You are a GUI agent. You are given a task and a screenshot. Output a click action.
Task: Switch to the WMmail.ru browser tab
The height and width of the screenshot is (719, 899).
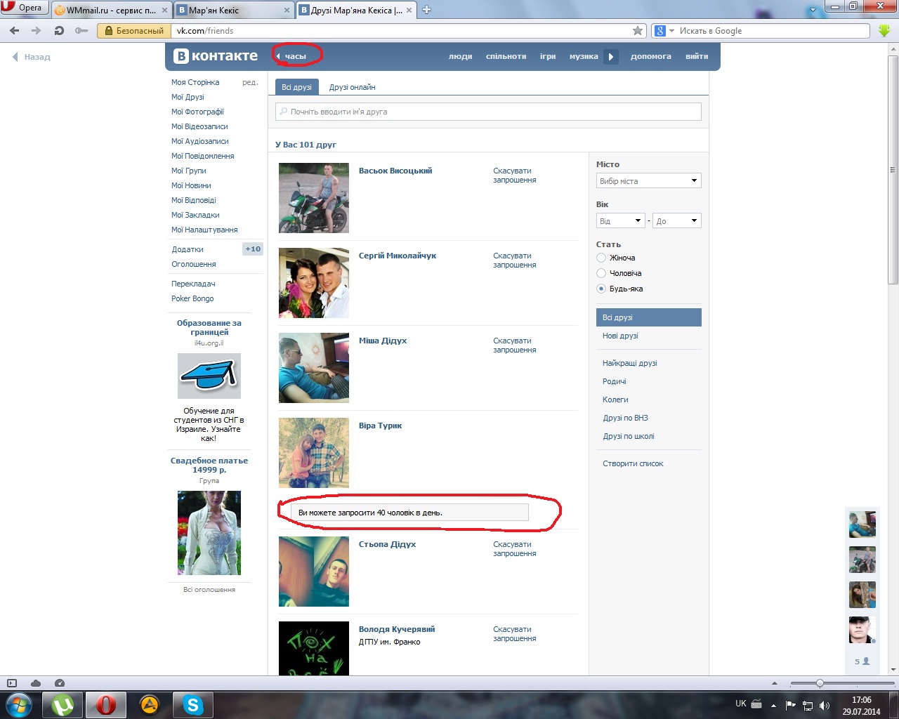(111, 10)
